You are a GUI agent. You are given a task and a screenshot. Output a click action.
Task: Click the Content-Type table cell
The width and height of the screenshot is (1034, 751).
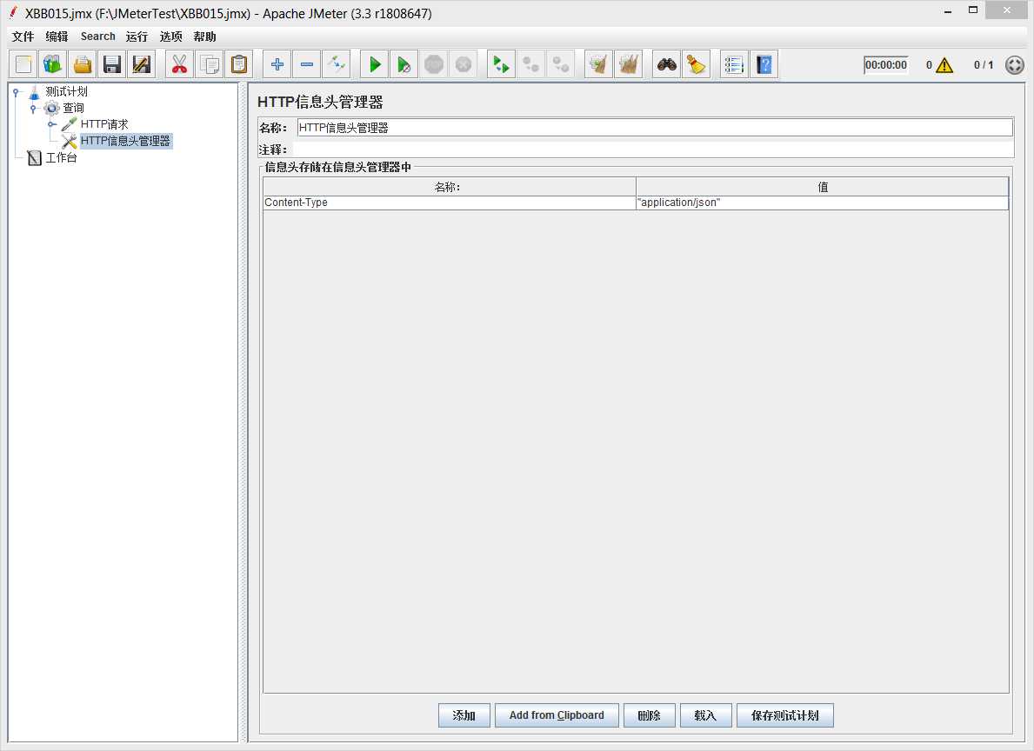coord(449,203)
